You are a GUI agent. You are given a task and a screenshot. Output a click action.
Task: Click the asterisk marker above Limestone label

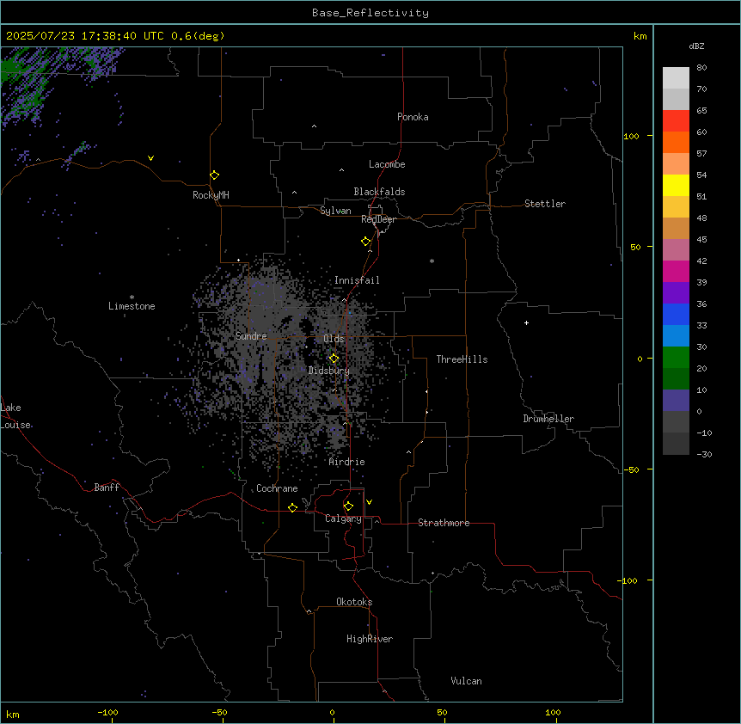(132, 297)
